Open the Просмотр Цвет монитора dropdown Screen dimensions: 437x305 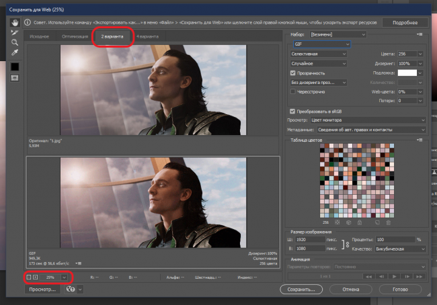(368, 120)
